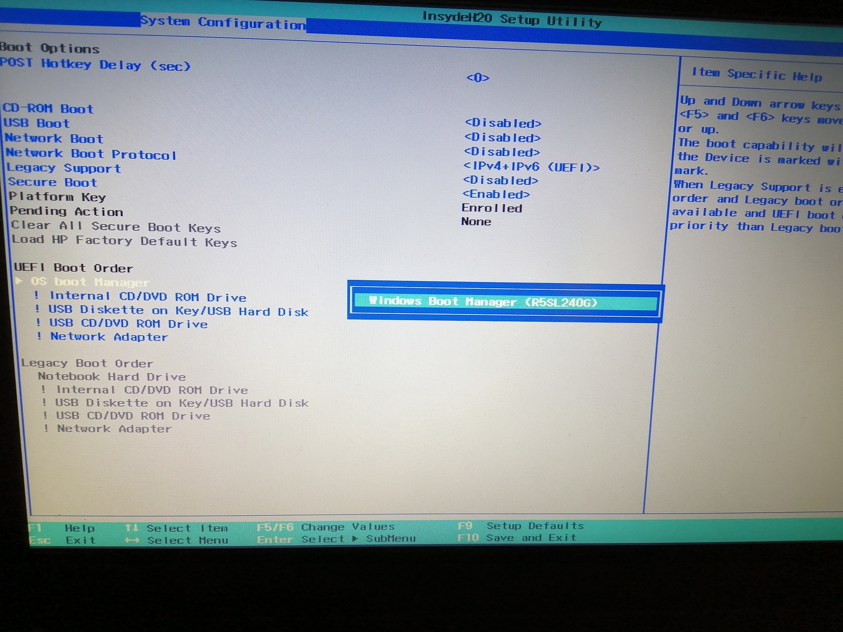
Task: Click Load HP Factory Default Keys
Action: [124, 241]
